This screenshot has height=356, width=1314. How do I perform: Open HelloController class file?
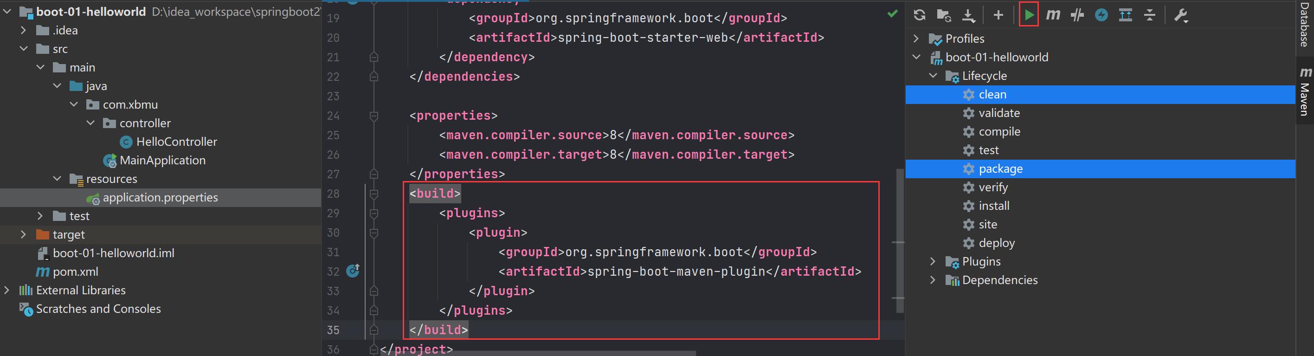176,142
